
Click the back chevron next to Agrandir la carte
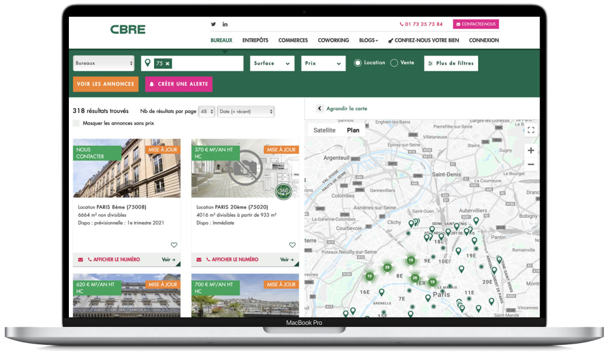(319, 109)
